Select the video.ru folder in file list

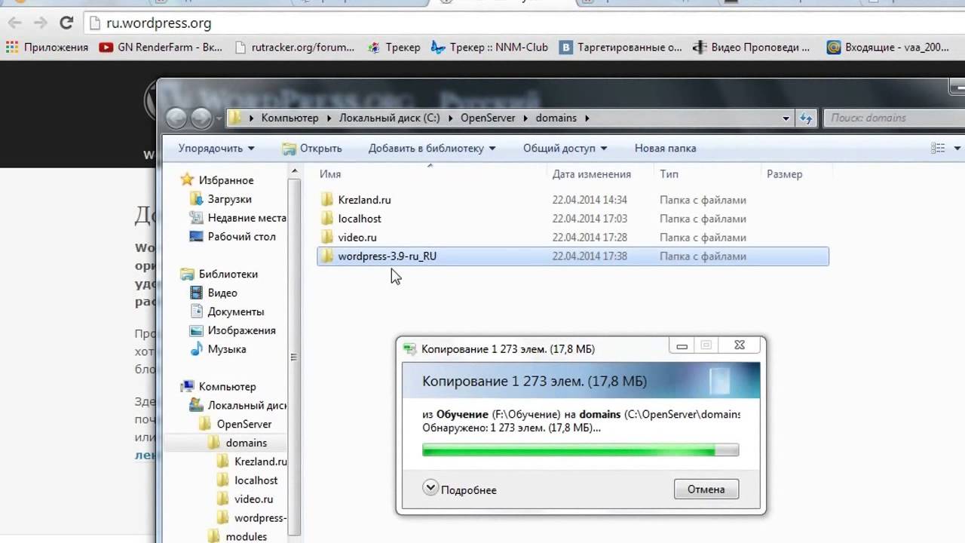click(357, 238)
